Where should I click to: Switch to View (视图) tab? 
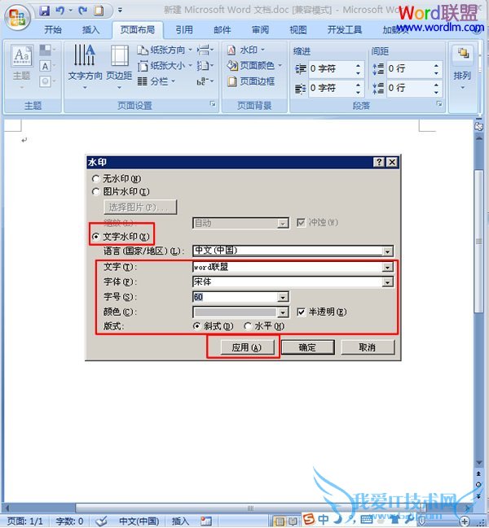pyautogui.click(x=298, y=30)
